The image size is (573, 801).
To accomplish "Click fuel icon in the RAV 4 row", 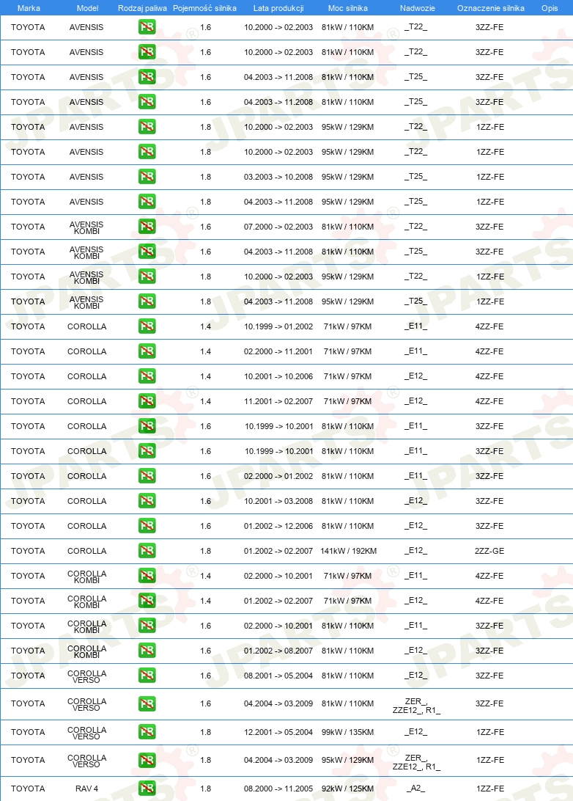I will (x=147, y=789).
